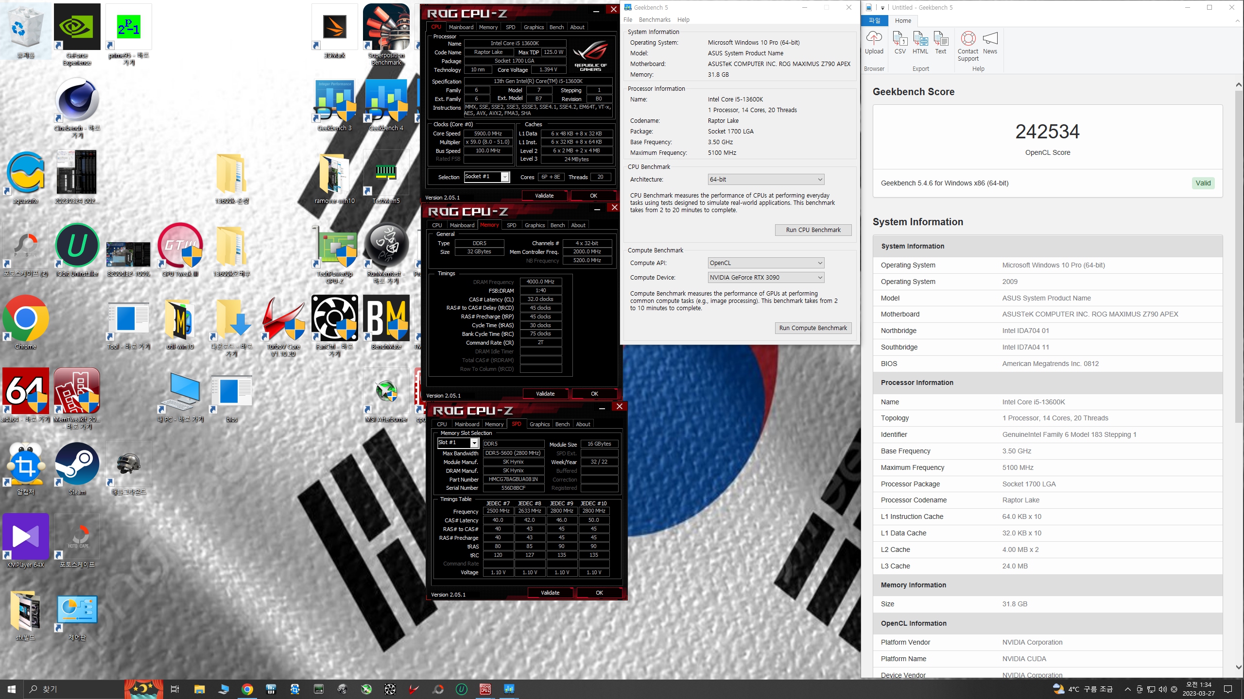This screenshot has height=699, width=1244.
Task: Click the taskbar search box
Action: coord(73,689)
